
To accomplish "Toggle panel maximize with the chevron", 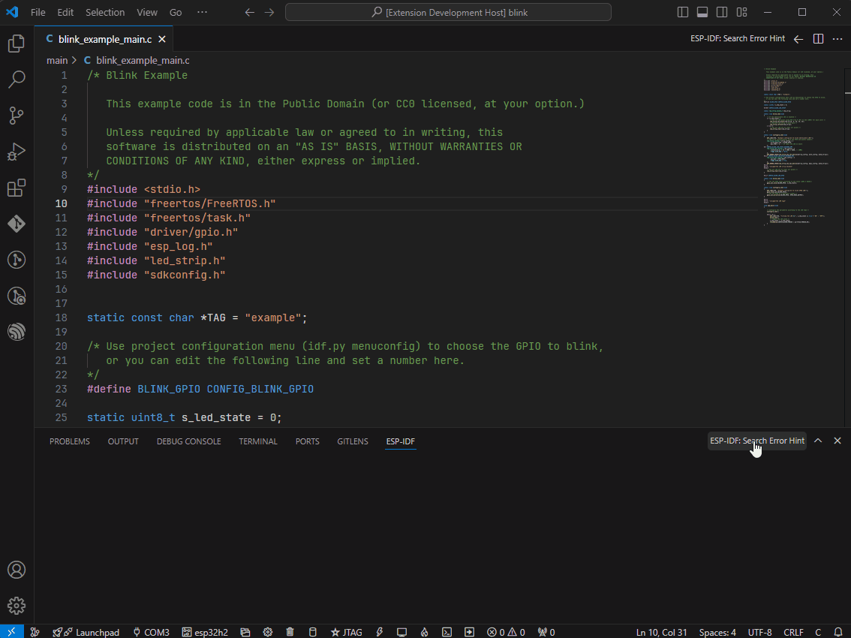I will (818, 441).
